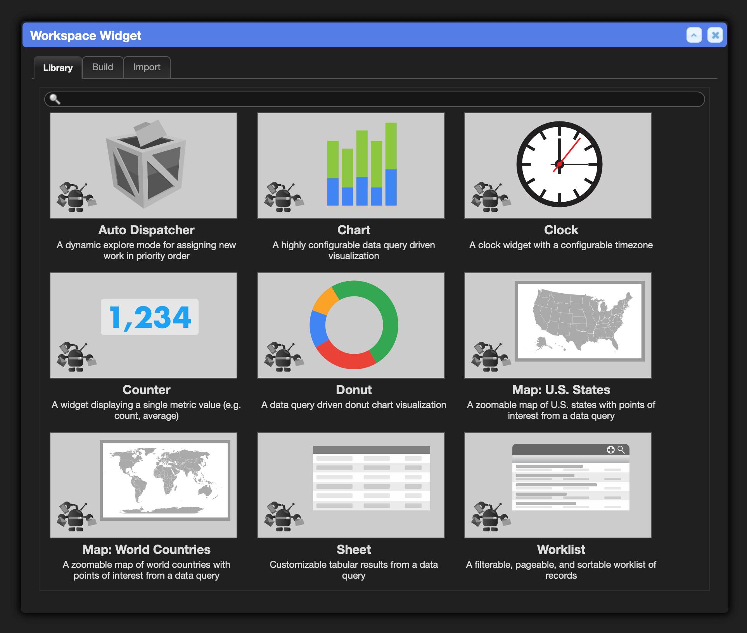Click robot mascot icon on Donut card

[x=284, y=357]
